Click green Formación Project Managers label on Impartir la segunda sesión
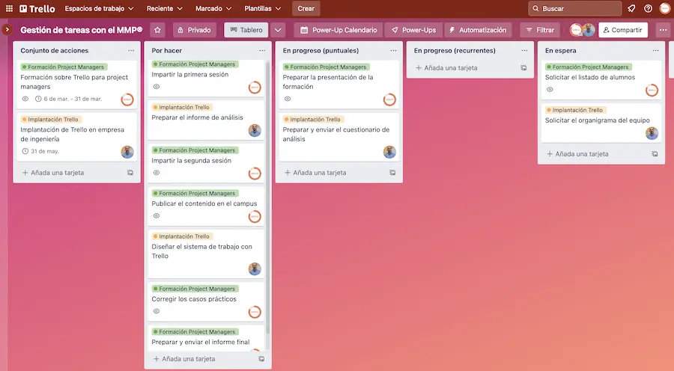674x371 pixels. coord(195,150)
